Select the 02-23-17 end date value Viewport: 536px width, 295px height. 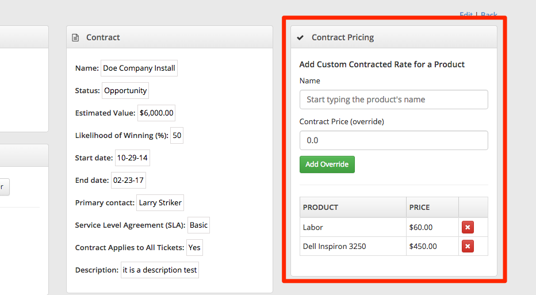pos(129,181)
